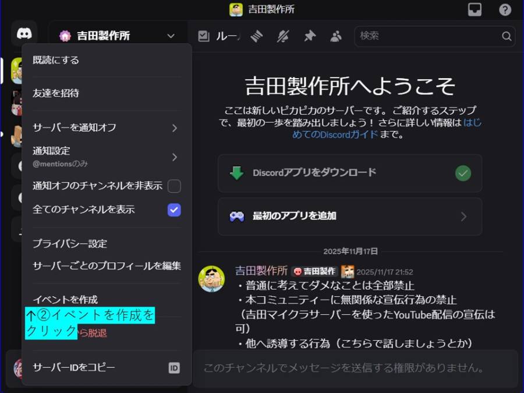Viewport: 524px width, 393px height.
Task: Collapse the 吉田製作所 server dropdown
Action: point(170,36)
